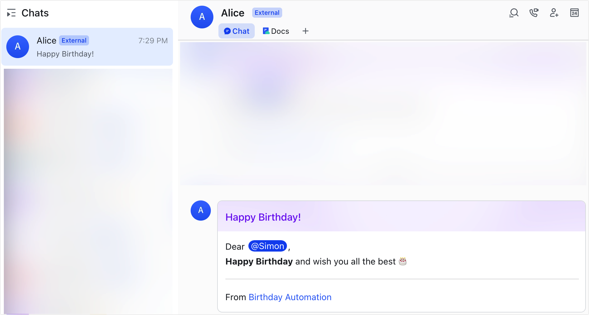This screenshot has width=589, height=315.
Task: Open the Birthday Automation link
Action: click(290, 297)
